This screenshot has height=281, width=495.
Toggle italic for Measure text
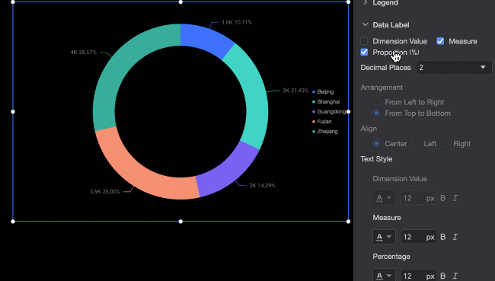[x=455, y=237]
